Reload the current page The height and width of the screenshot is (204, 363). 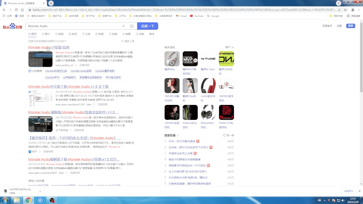tap(16, 10)
